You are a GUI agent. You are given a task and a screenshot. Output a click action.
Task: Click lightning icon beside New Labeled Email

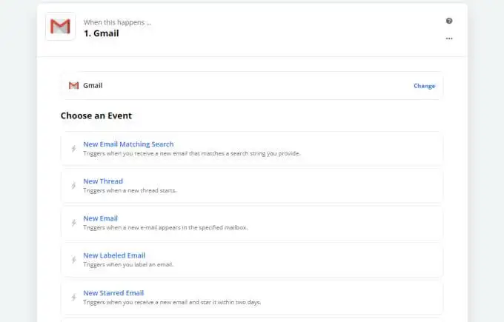point(73,260)
